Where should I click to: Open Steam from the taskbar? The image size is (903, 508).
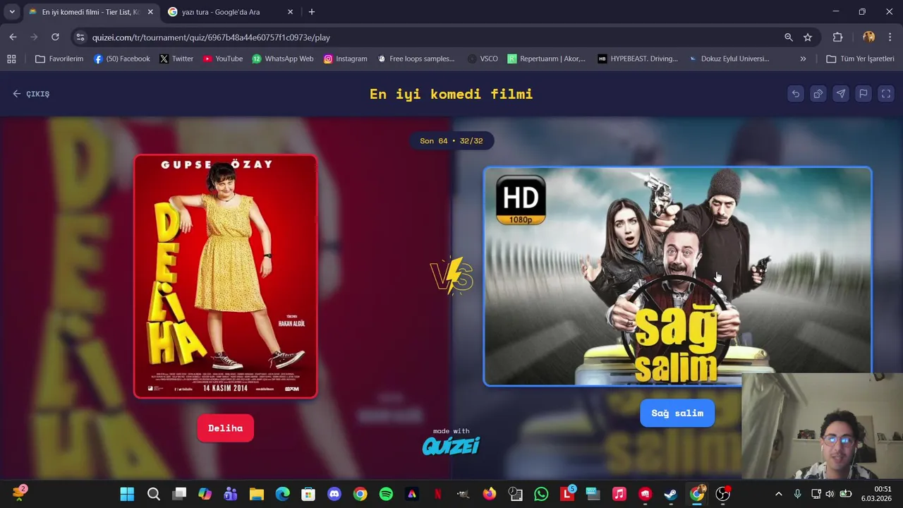[671, 494]
